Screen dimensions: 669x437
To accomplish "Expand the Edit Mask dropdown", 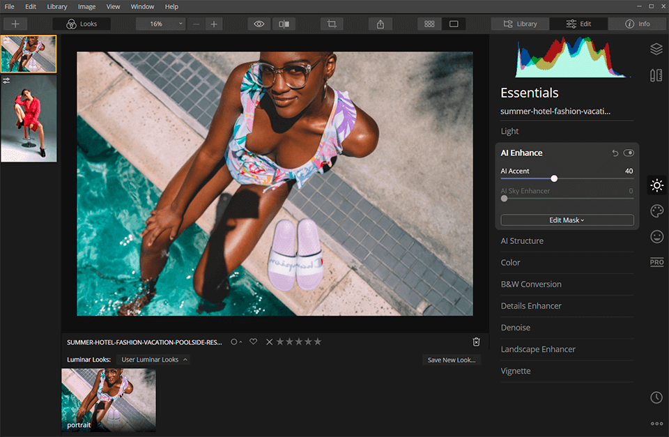I will [567, 220].
